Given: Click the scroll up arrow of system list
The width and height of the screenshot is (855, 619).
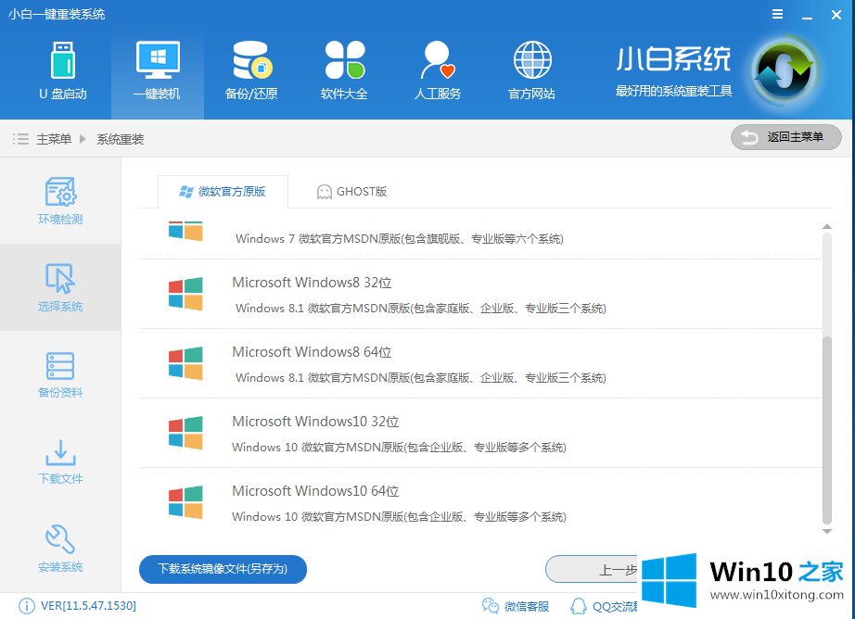Looking at the screenshot, I should pos(827,227).
